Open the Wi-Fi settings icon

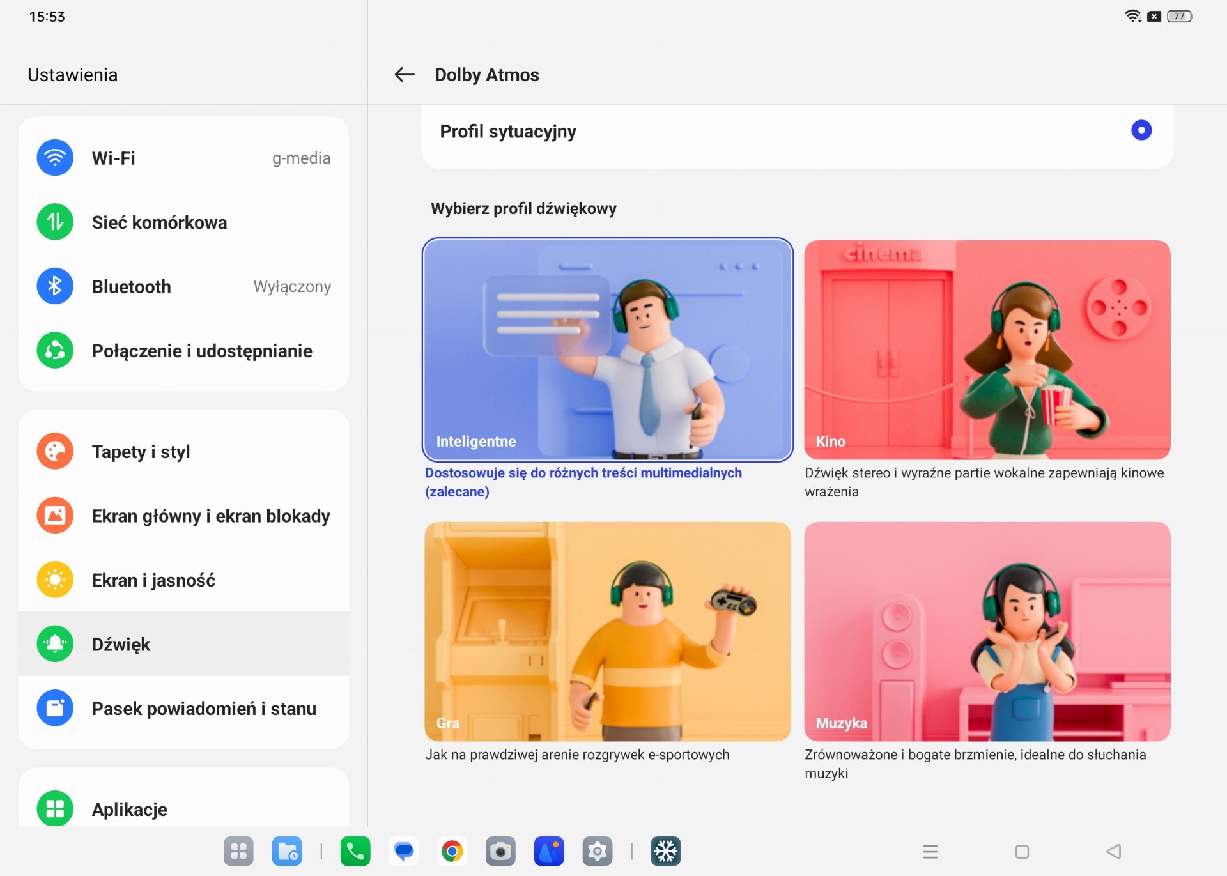coord(55,158)
